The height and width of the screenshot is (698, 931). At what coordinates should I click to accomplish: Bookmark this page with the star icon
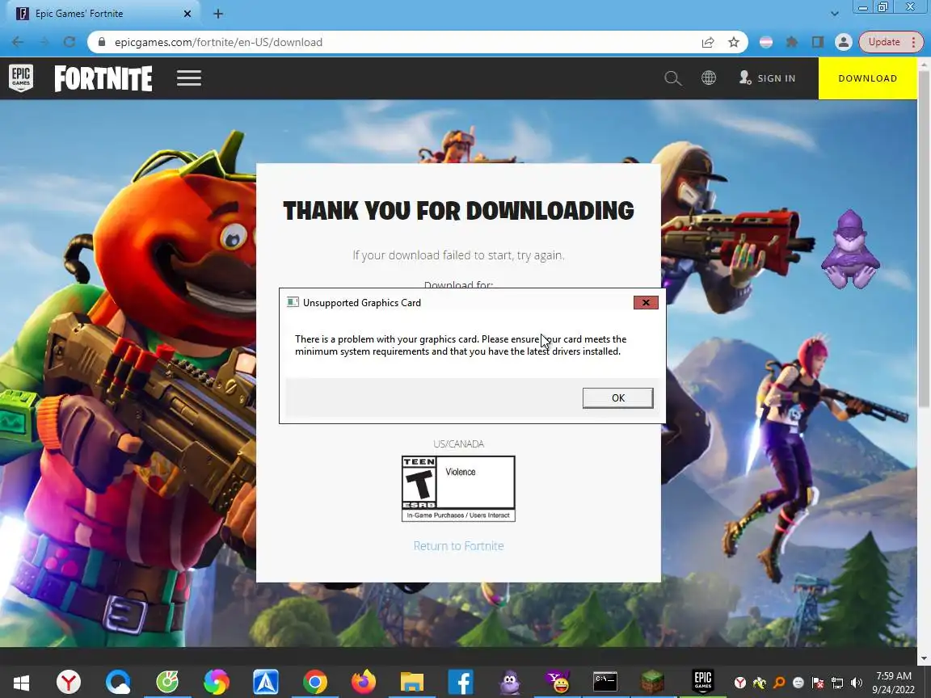734,42
